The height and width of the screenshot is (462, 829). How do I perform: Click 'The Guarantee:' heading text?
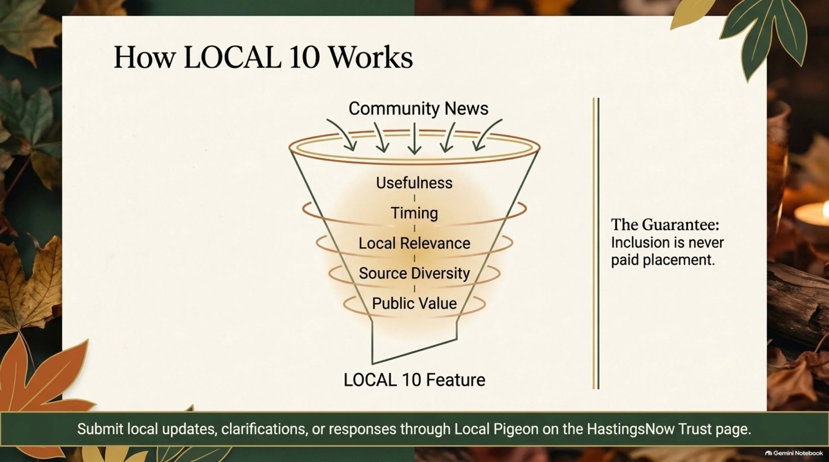665,225
